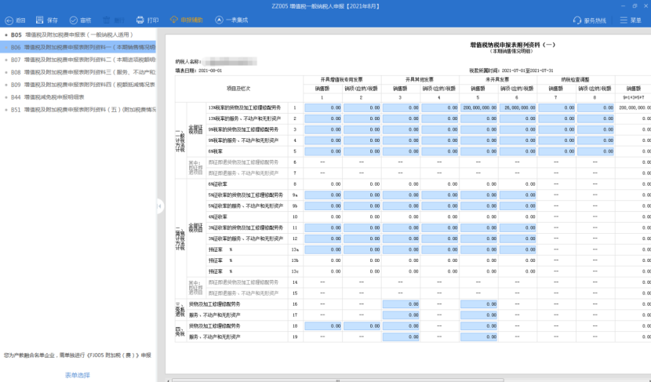Click the horizontal scrollbar under the form
Image resolution: width=651 pixels, height=382 pixels.
coord(337,380)
